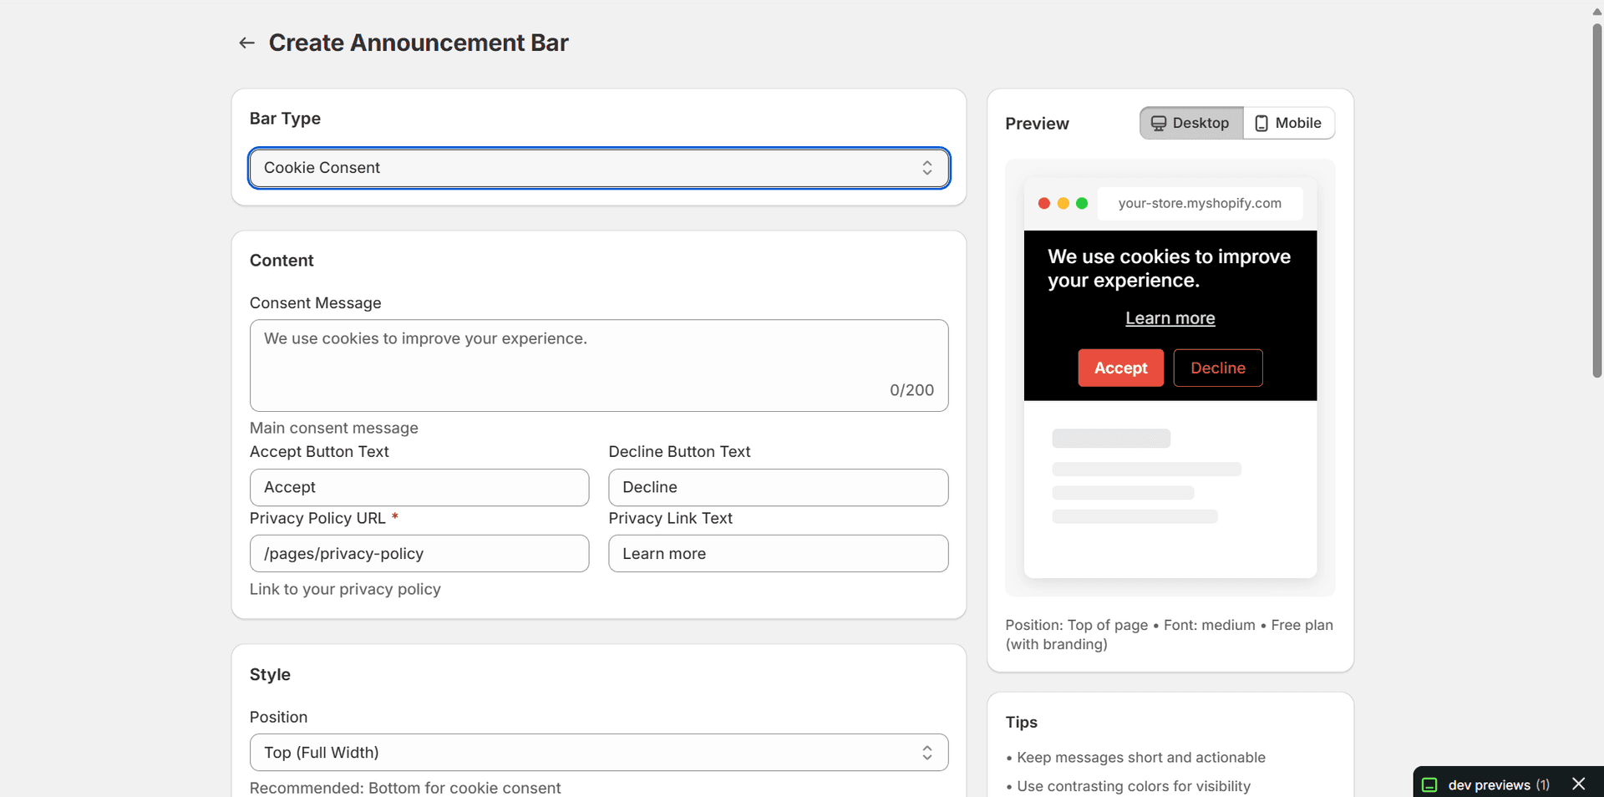This screenshot has width=1604, height=797.
Task: Click the red dot in the browser mockup
Action: [x=1044, y=203]
